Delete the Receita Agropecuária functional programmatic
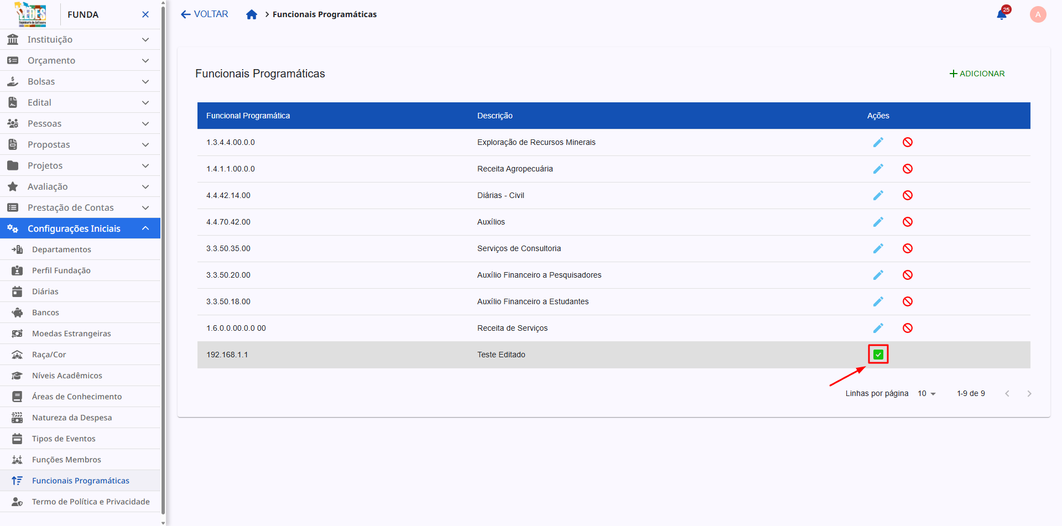The image size is (1062, 526). (x=907, y=169)
